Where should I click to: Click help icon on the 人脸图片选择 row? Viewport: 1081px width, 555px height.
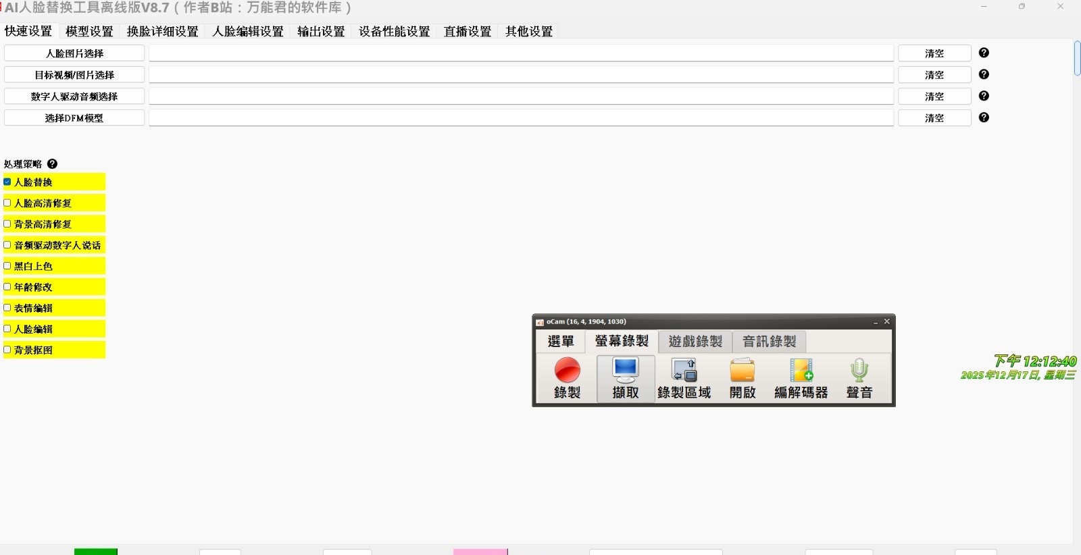pyautogui.click(x=984, y=53)
